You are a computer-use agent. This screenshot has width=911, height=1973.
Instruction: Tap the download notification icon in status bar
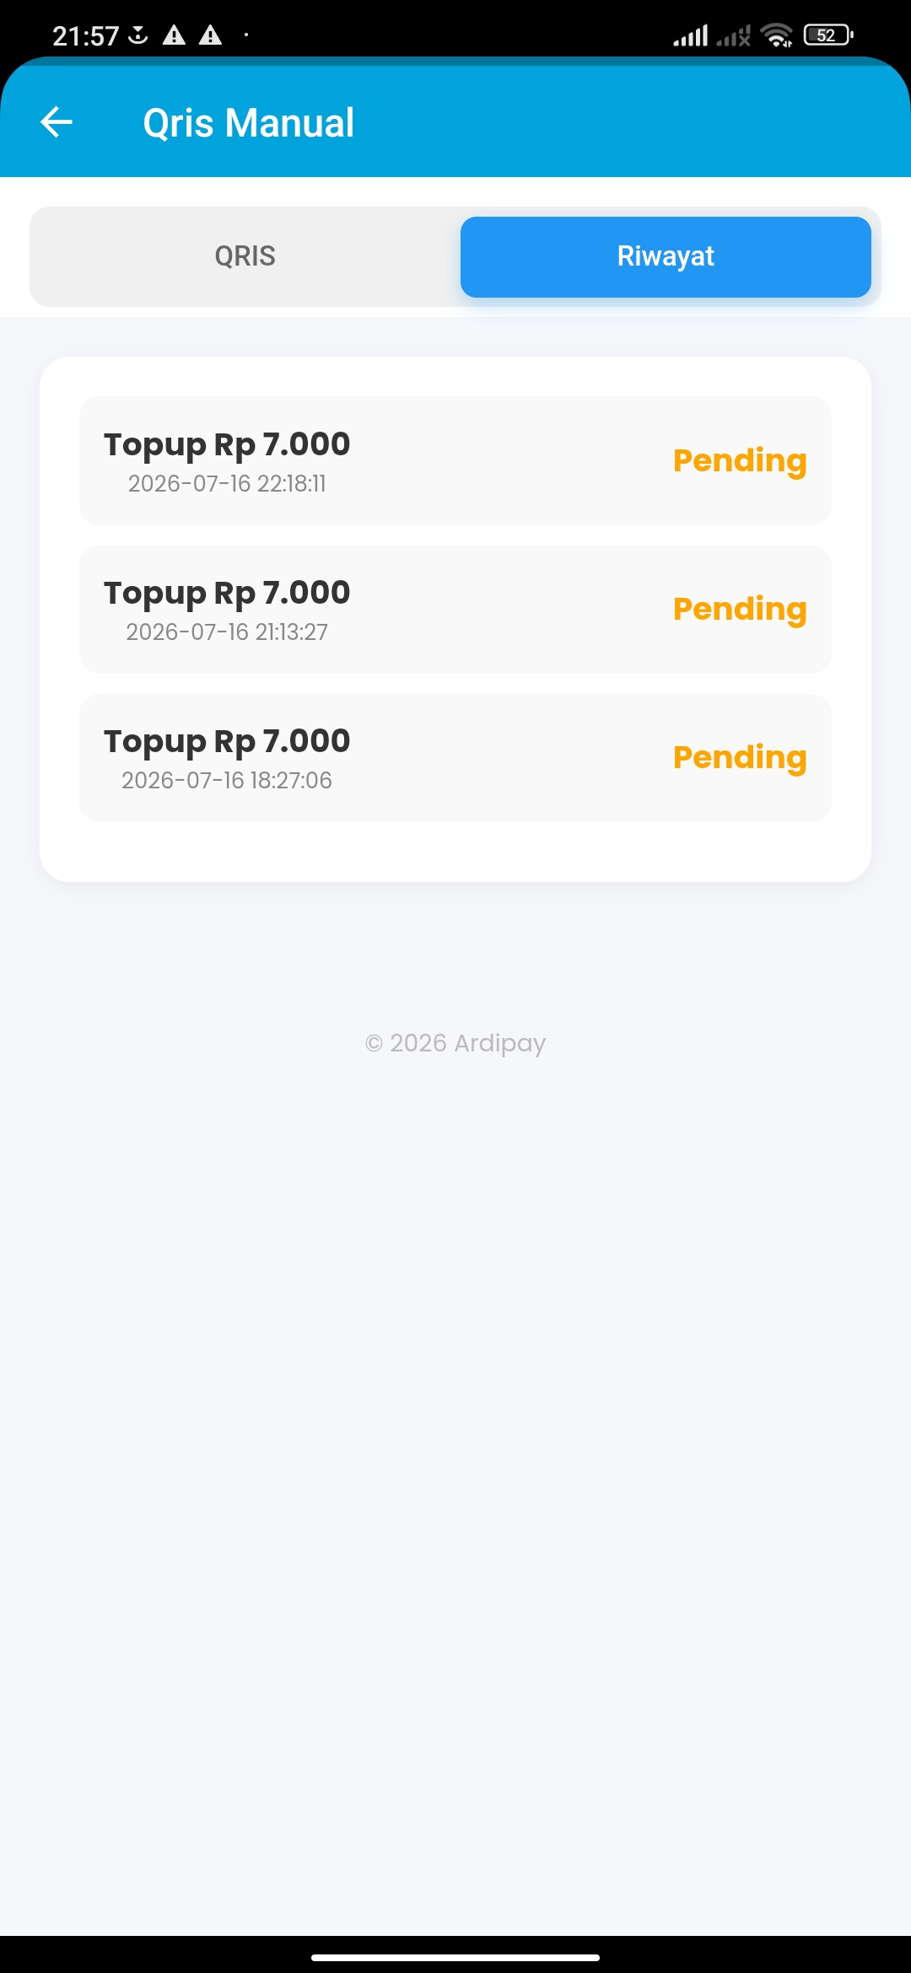click(x=138, y=35)
